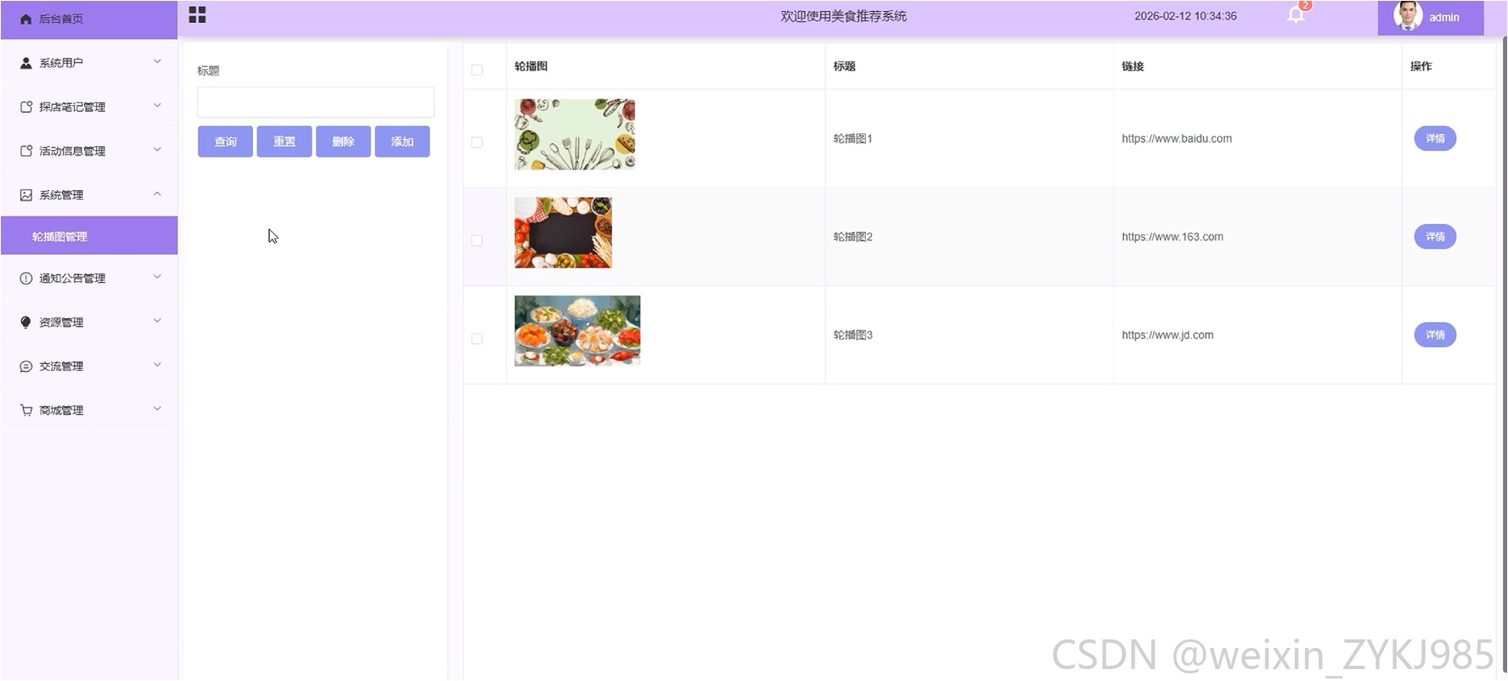Click the 2026-02-12 10:34:36 timestamp
This screenshot has width=1508, height=681.
click(1185, 16)
